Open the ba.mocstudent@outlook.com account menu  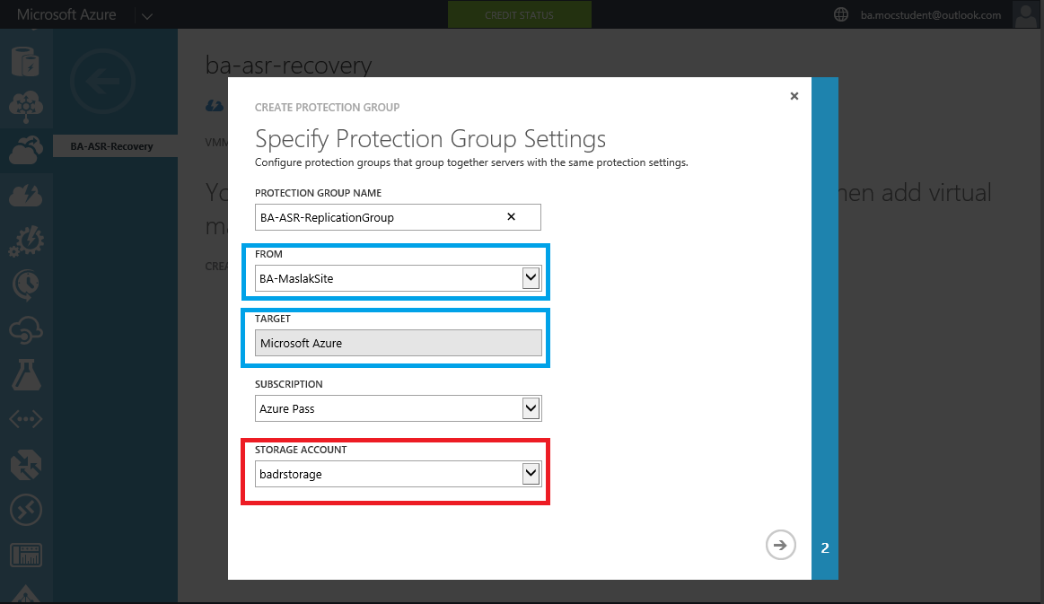pyautogui.click(x=930, y=15)
